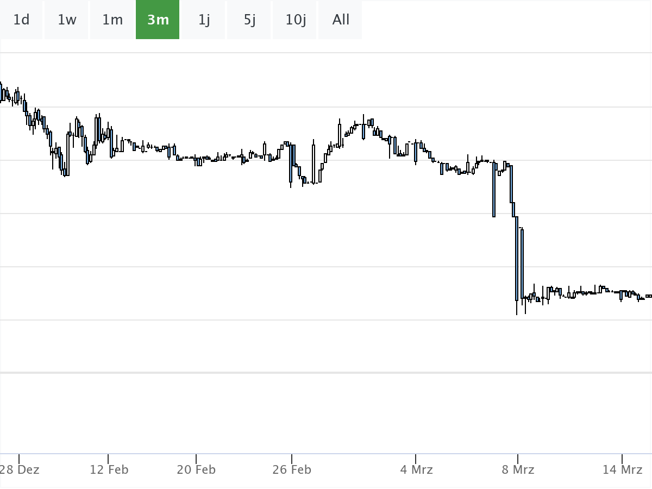Click the long blue candle above 26 Feb

(x=291, y=163)
